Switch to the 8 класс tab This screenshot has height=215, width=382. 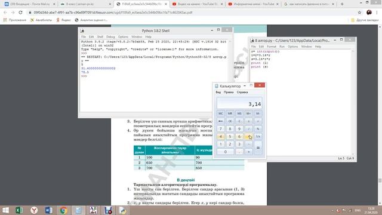(86, 4)
